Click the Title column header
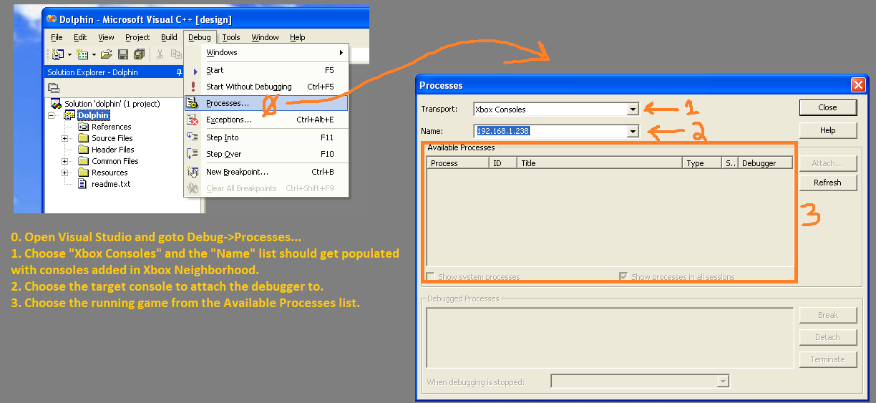This screenshot has height=403, width=876. [x=600, y=163]
